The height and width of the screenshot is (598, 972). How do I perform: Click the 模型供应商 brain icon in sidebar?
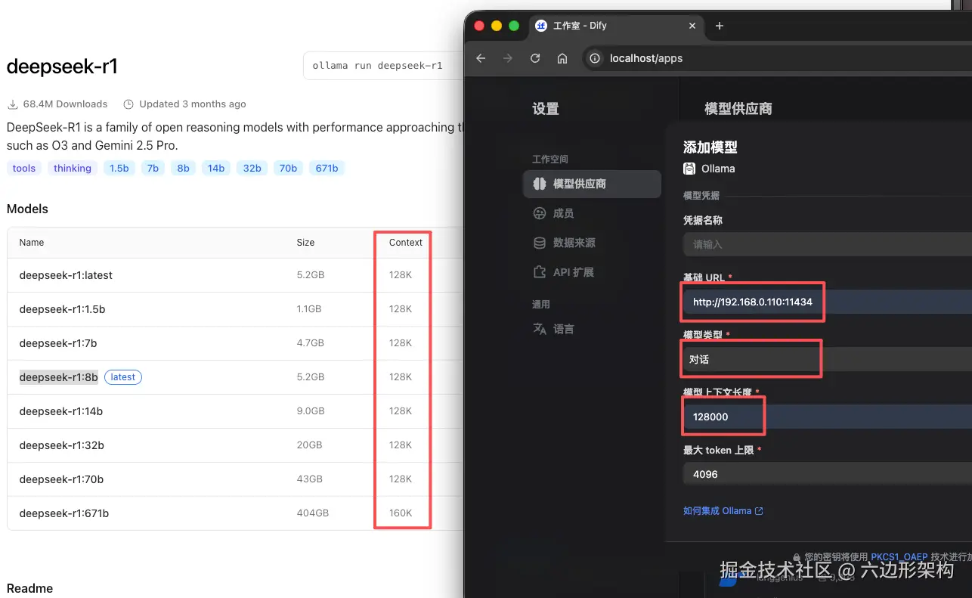[539, 184]
